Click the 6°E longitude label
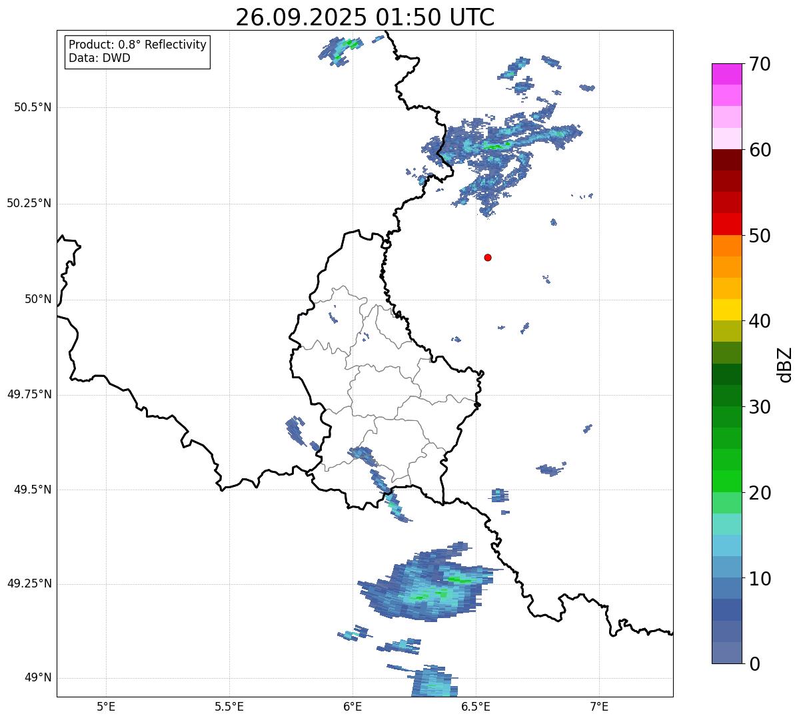 click(x=353, y=706)
